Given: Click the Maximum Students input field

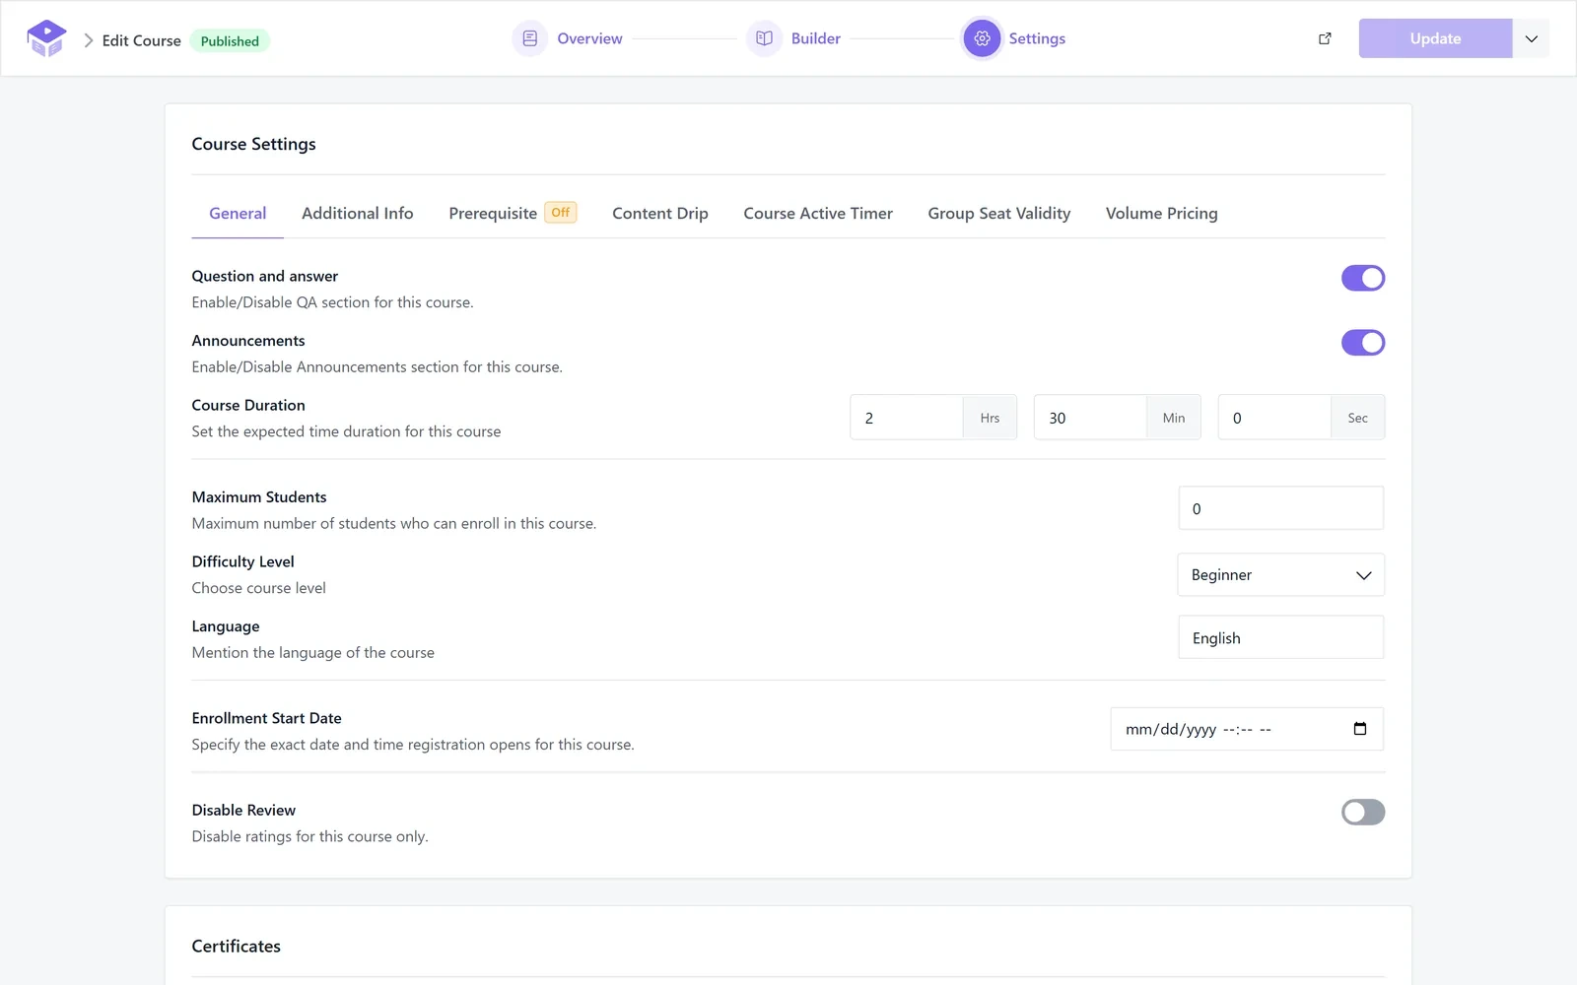Looking at the screenshot, I should 1281,508.
